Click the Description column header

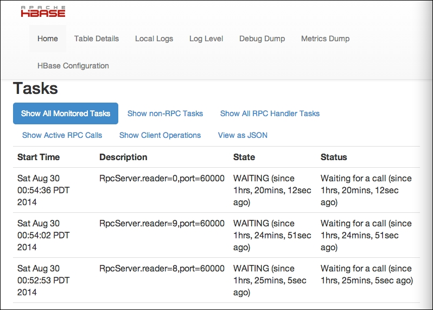click(x=123, y=157)
